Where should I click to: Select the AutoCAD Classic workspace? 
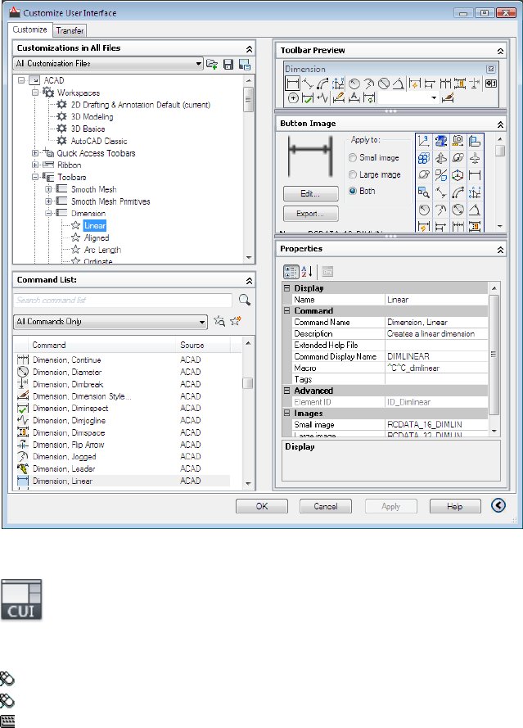99,141
